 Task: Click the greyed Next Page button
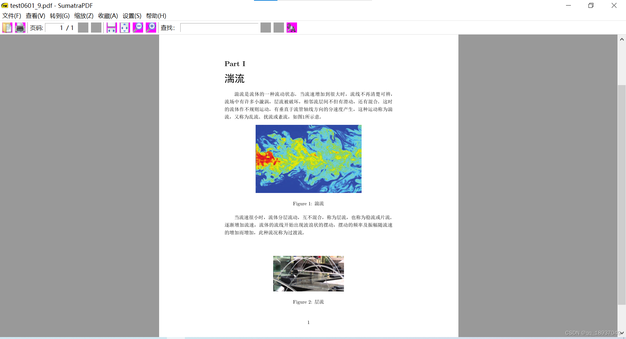click(96, 28)
